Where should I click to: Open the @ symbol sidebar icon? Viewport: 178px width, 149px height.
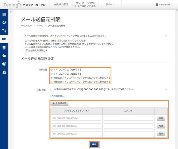pyautogui.click(x=4, y=64)
